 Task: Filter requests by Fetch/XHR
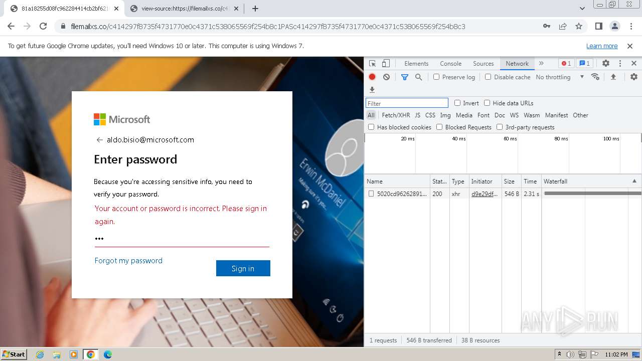396,115
